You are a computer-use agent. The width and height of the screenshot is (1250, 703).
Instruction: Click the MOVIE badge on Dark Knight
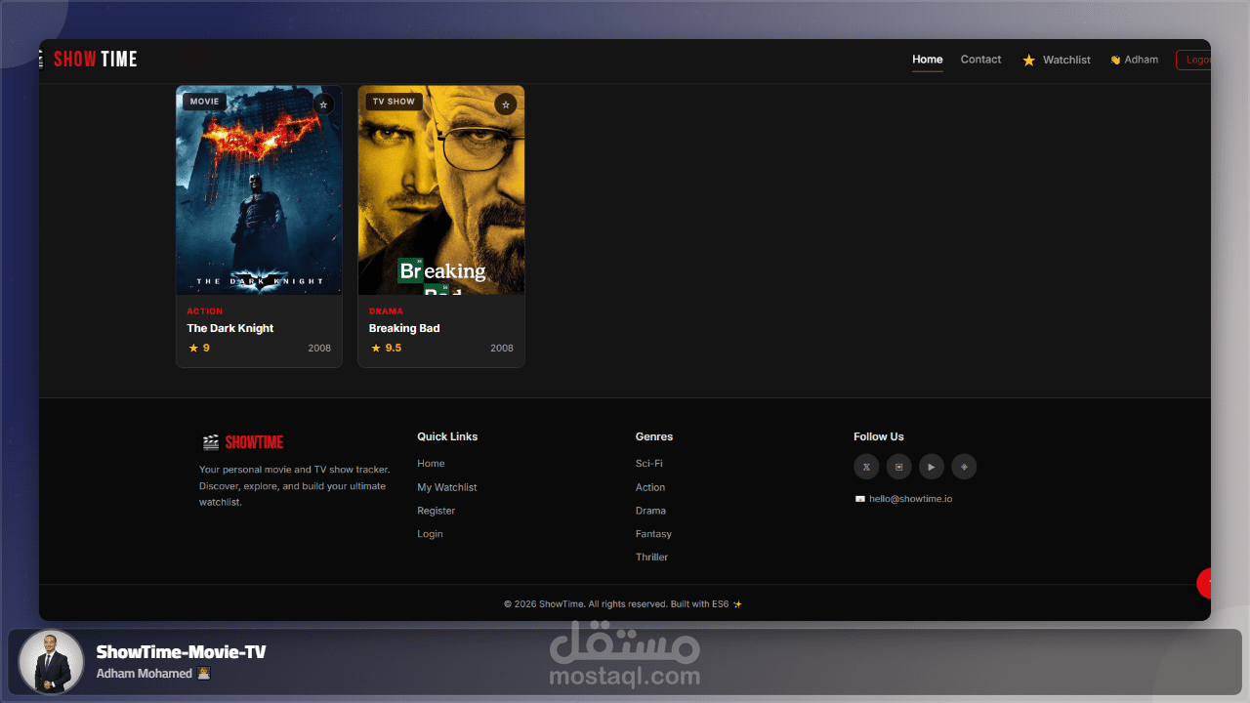204,102
